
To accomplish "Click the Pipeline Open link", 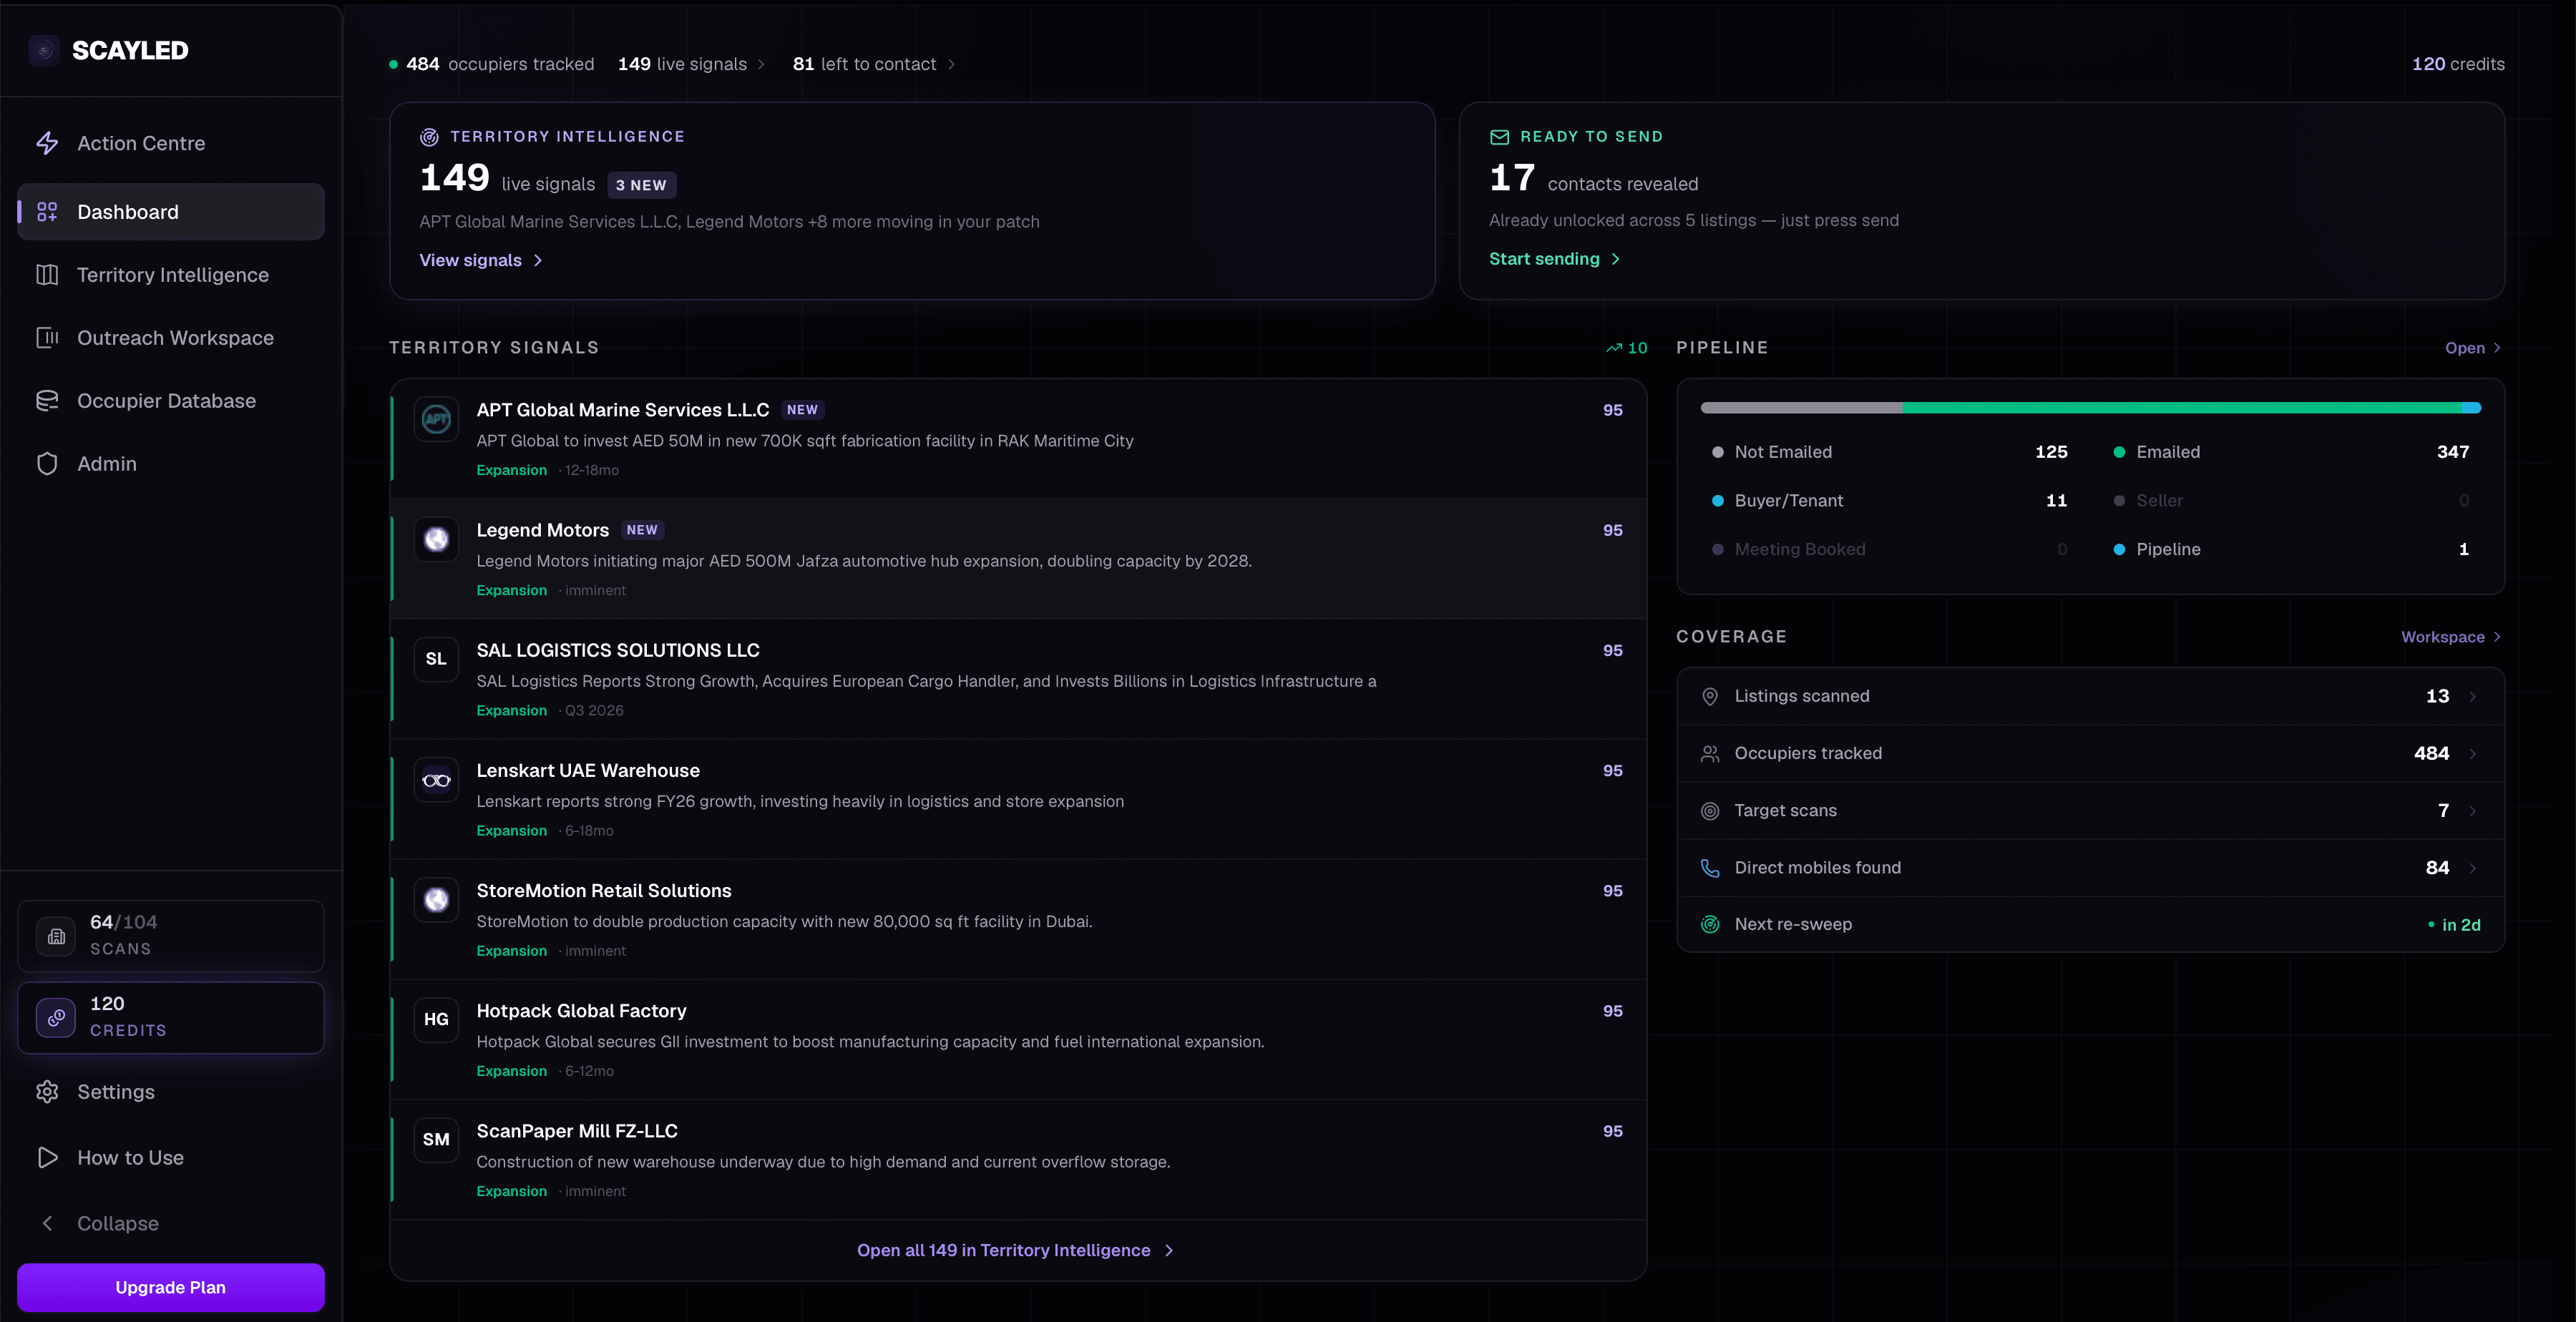I will click(x=2472, y=348).
